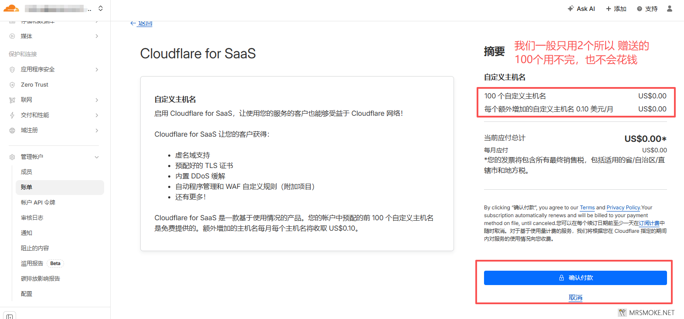Click the media (媒体) play icon
Screen dimensions: 684x319
12,37
